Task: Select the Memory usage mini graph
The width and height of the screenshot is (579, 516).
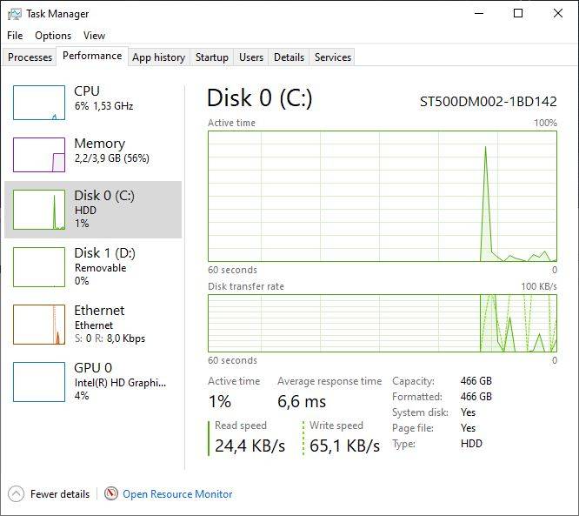Action: click(39, 155)
